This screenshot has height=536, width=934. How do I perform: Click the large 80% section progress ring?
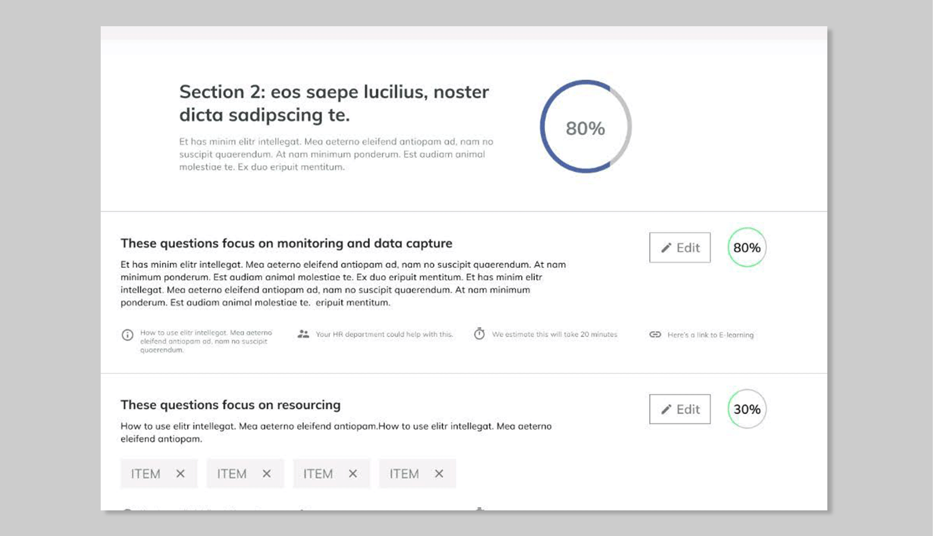click(x=586, y=127)
